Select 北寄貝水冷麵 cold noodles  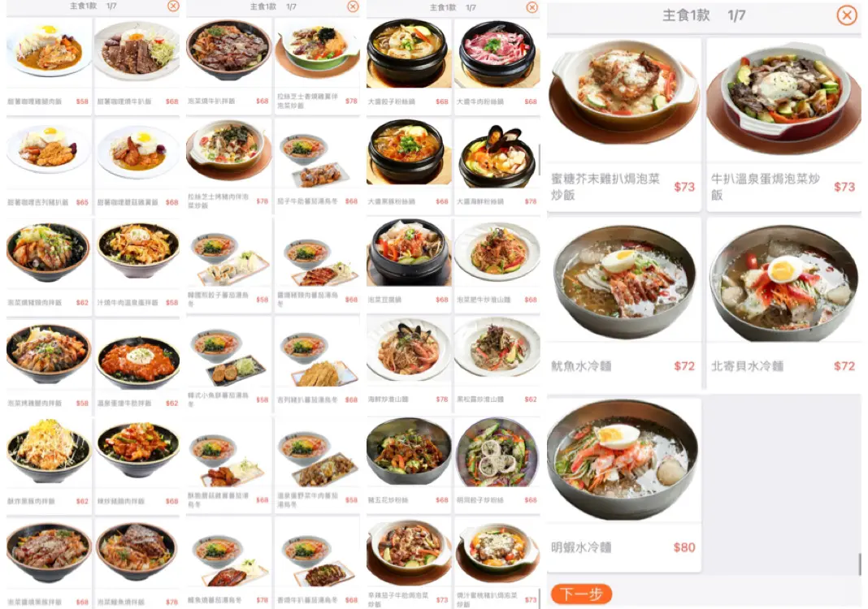(x=783, y=303)
